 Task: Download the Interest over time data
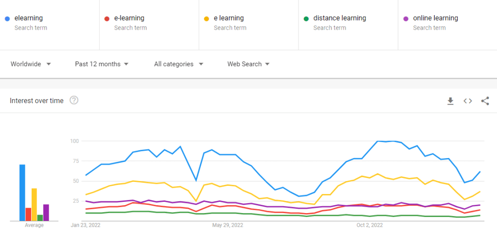(450, 101)
